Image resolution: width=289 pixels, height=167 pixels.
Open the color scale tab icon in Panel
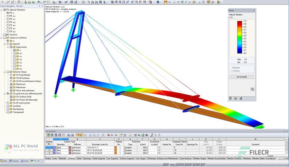[x=231, y=98]
